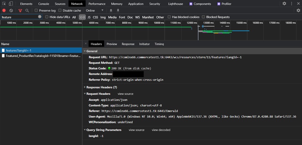Enable the Preserve log checkbox

(x=36, y=11)
